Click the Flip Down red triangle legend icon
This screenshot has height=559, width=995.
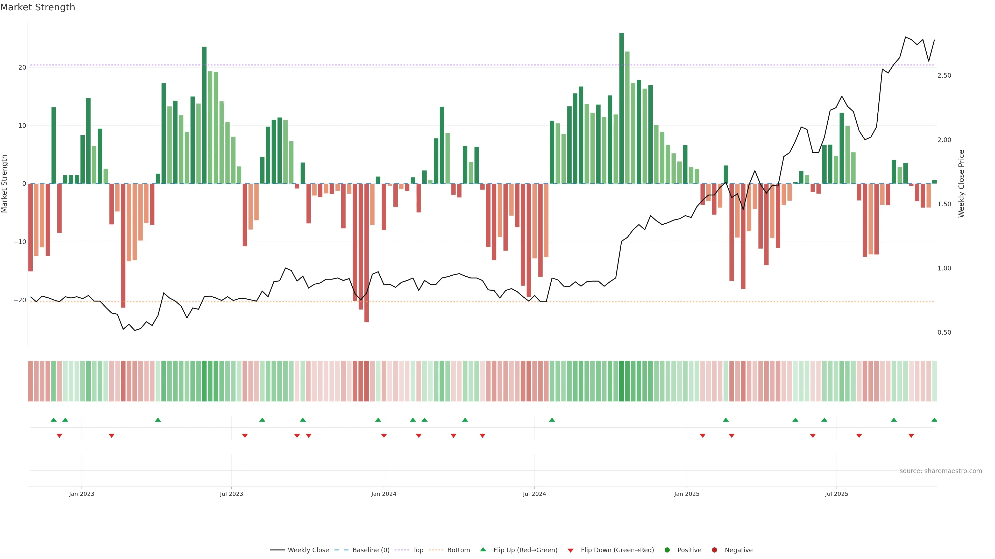(571, 550)
